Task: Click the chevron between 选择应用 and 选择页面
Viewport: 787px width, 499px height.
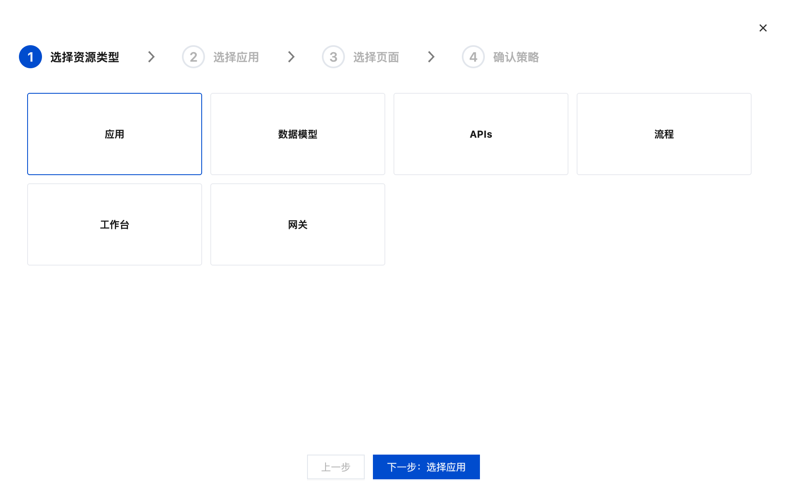Action: [291, 57]
